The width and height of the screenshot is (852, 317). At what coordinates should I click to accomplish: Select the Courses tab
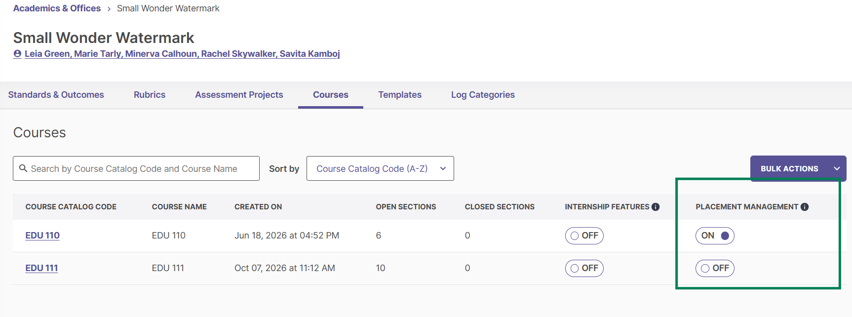point(331,95)
